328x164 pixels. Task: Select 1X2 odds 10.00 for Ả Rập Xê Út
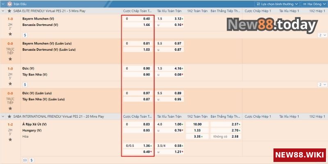197,124
